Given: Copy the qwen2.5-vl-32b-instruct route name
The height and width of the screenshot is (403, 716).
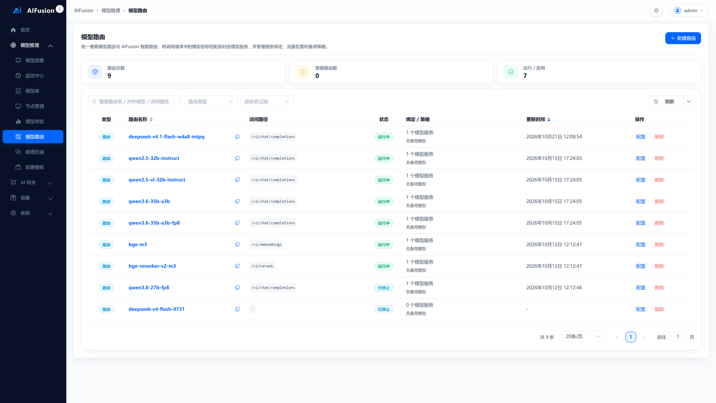Looking at the screenshot, I should [237, 180].
